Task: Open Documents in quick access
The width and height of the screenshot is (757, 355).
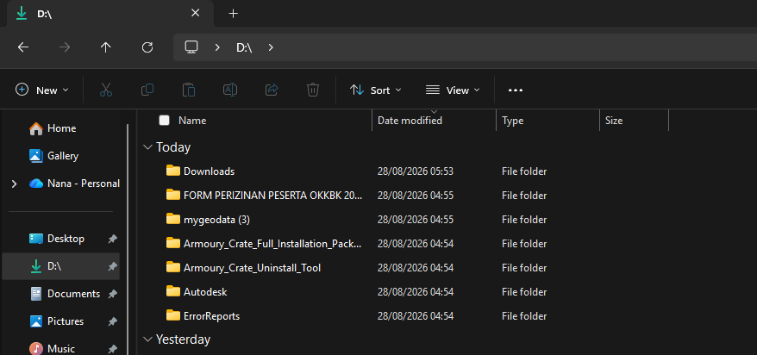Action: 61,293
